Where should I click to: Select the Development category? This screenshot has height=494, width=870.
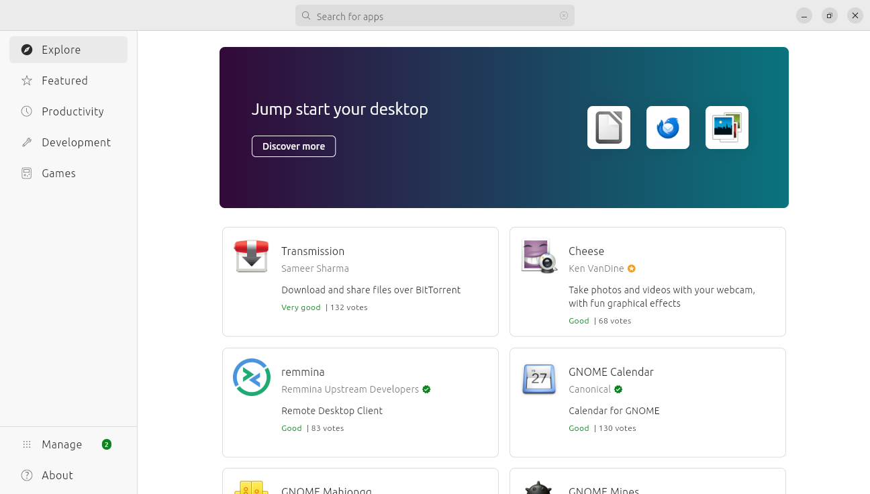pos(68,142)
